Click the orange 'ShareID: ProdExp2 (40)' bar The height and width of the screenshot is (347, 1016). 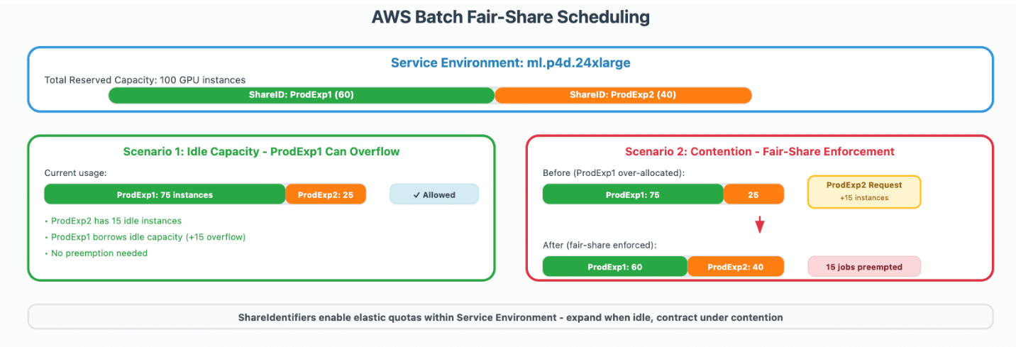point(623,95)
